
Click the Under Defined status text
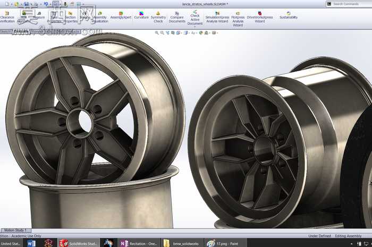point(319,236)
